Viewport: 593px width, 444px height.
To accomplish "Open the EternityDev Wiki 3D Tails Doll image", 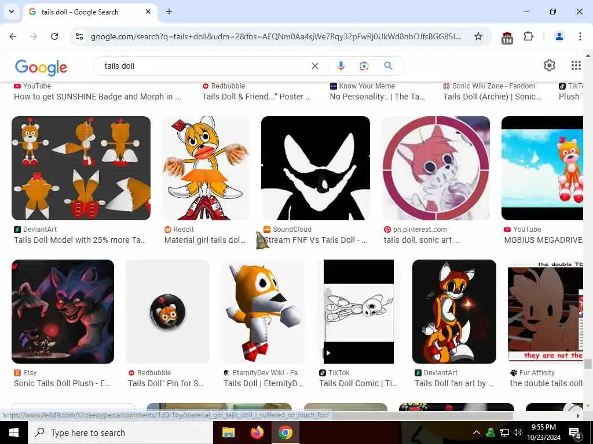I will coord(263,312).
